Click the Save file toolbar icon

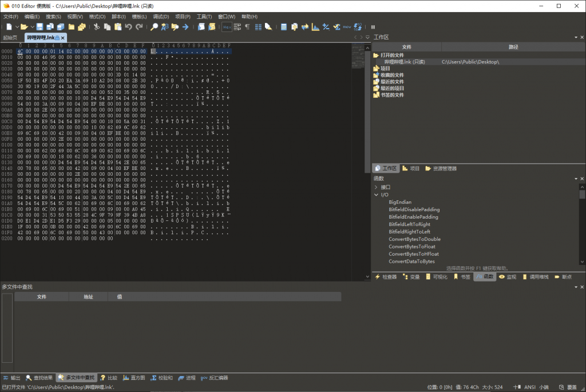(40, 27)
